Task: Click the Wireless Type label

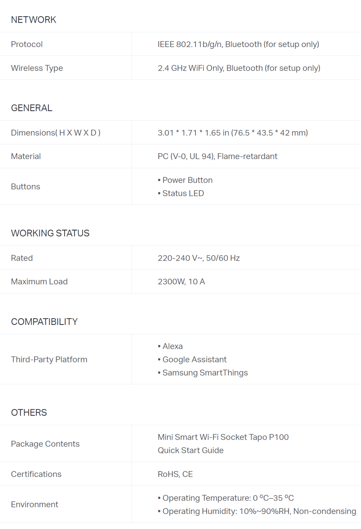Action: point(37,68)
